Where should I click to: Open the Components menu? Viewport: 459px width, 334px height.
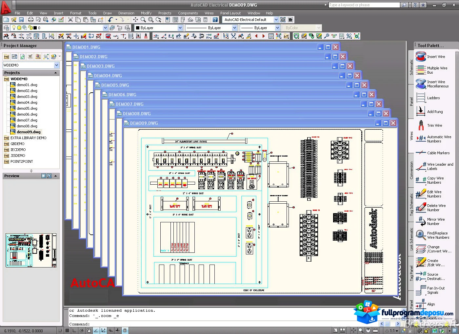(x=188, y=13)
